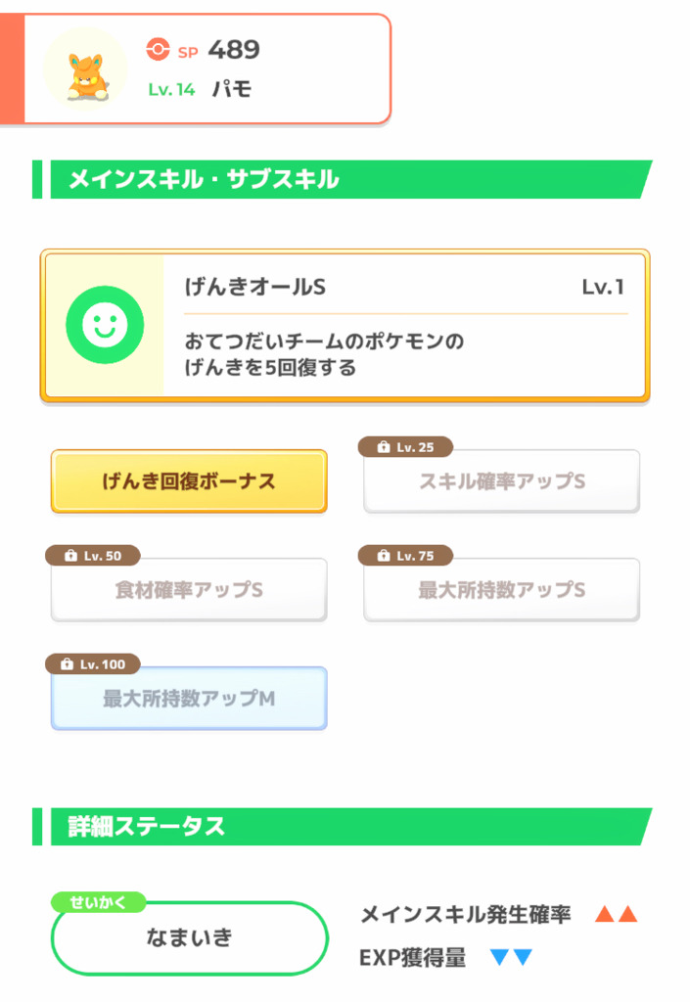Screen dimensions: 690x1002
Task: Tap the red up arrows for main skill rate
Action: (616, 914)
